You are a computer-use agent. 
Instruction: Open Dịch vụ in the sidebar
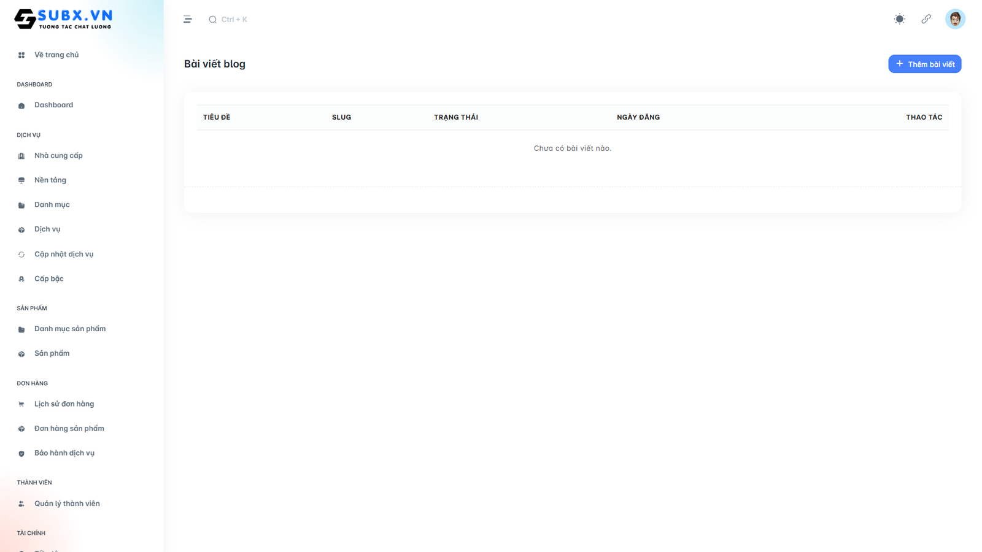pyautogui.click(x=47, y=229)
